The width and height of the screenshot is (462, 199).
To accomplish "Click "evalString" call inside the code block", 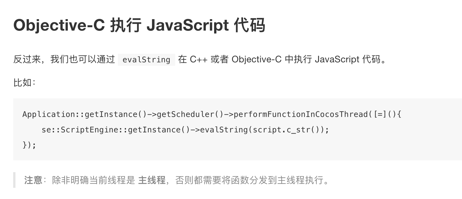I will [224, 130].
